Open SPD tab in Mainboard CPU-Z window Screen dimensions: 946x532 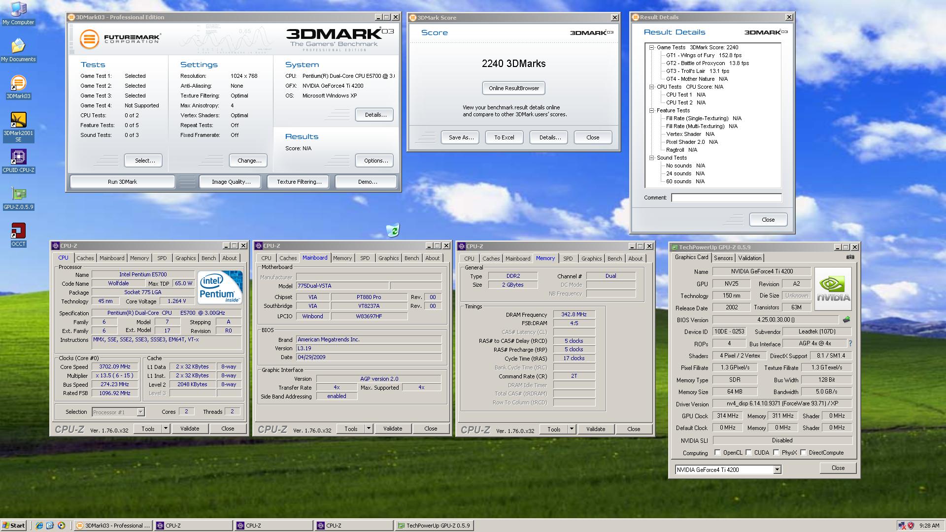[365, 258]
